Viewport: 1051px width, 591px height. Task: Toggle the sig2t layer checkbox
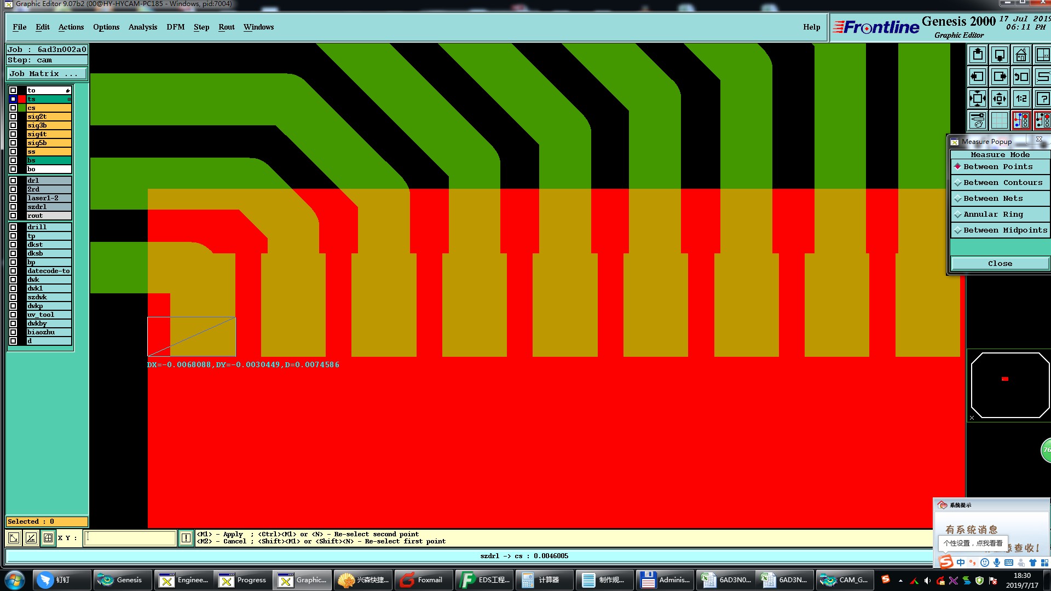pyautogui.click(x=13, y=117)
